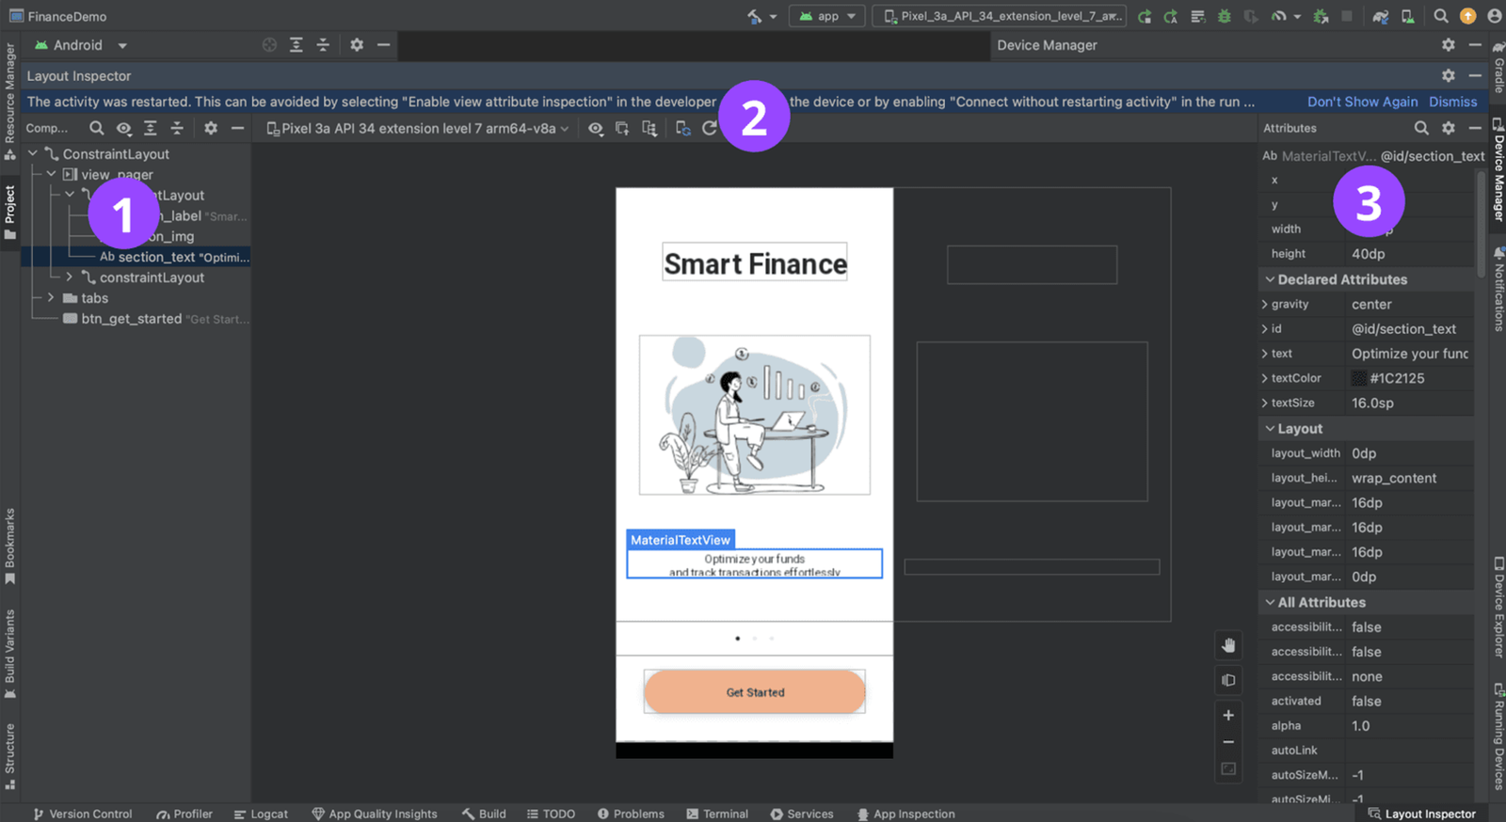Screen dimensions: 1506x822
Task: Switch to 3D mode view
Action: click(x=1228, y=680)
